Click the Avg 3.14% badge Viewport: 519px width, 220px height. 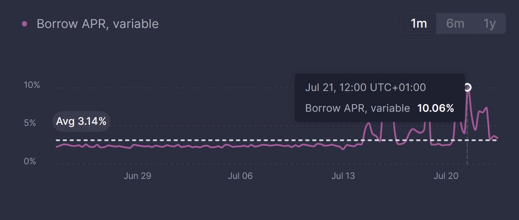point(81,122)
